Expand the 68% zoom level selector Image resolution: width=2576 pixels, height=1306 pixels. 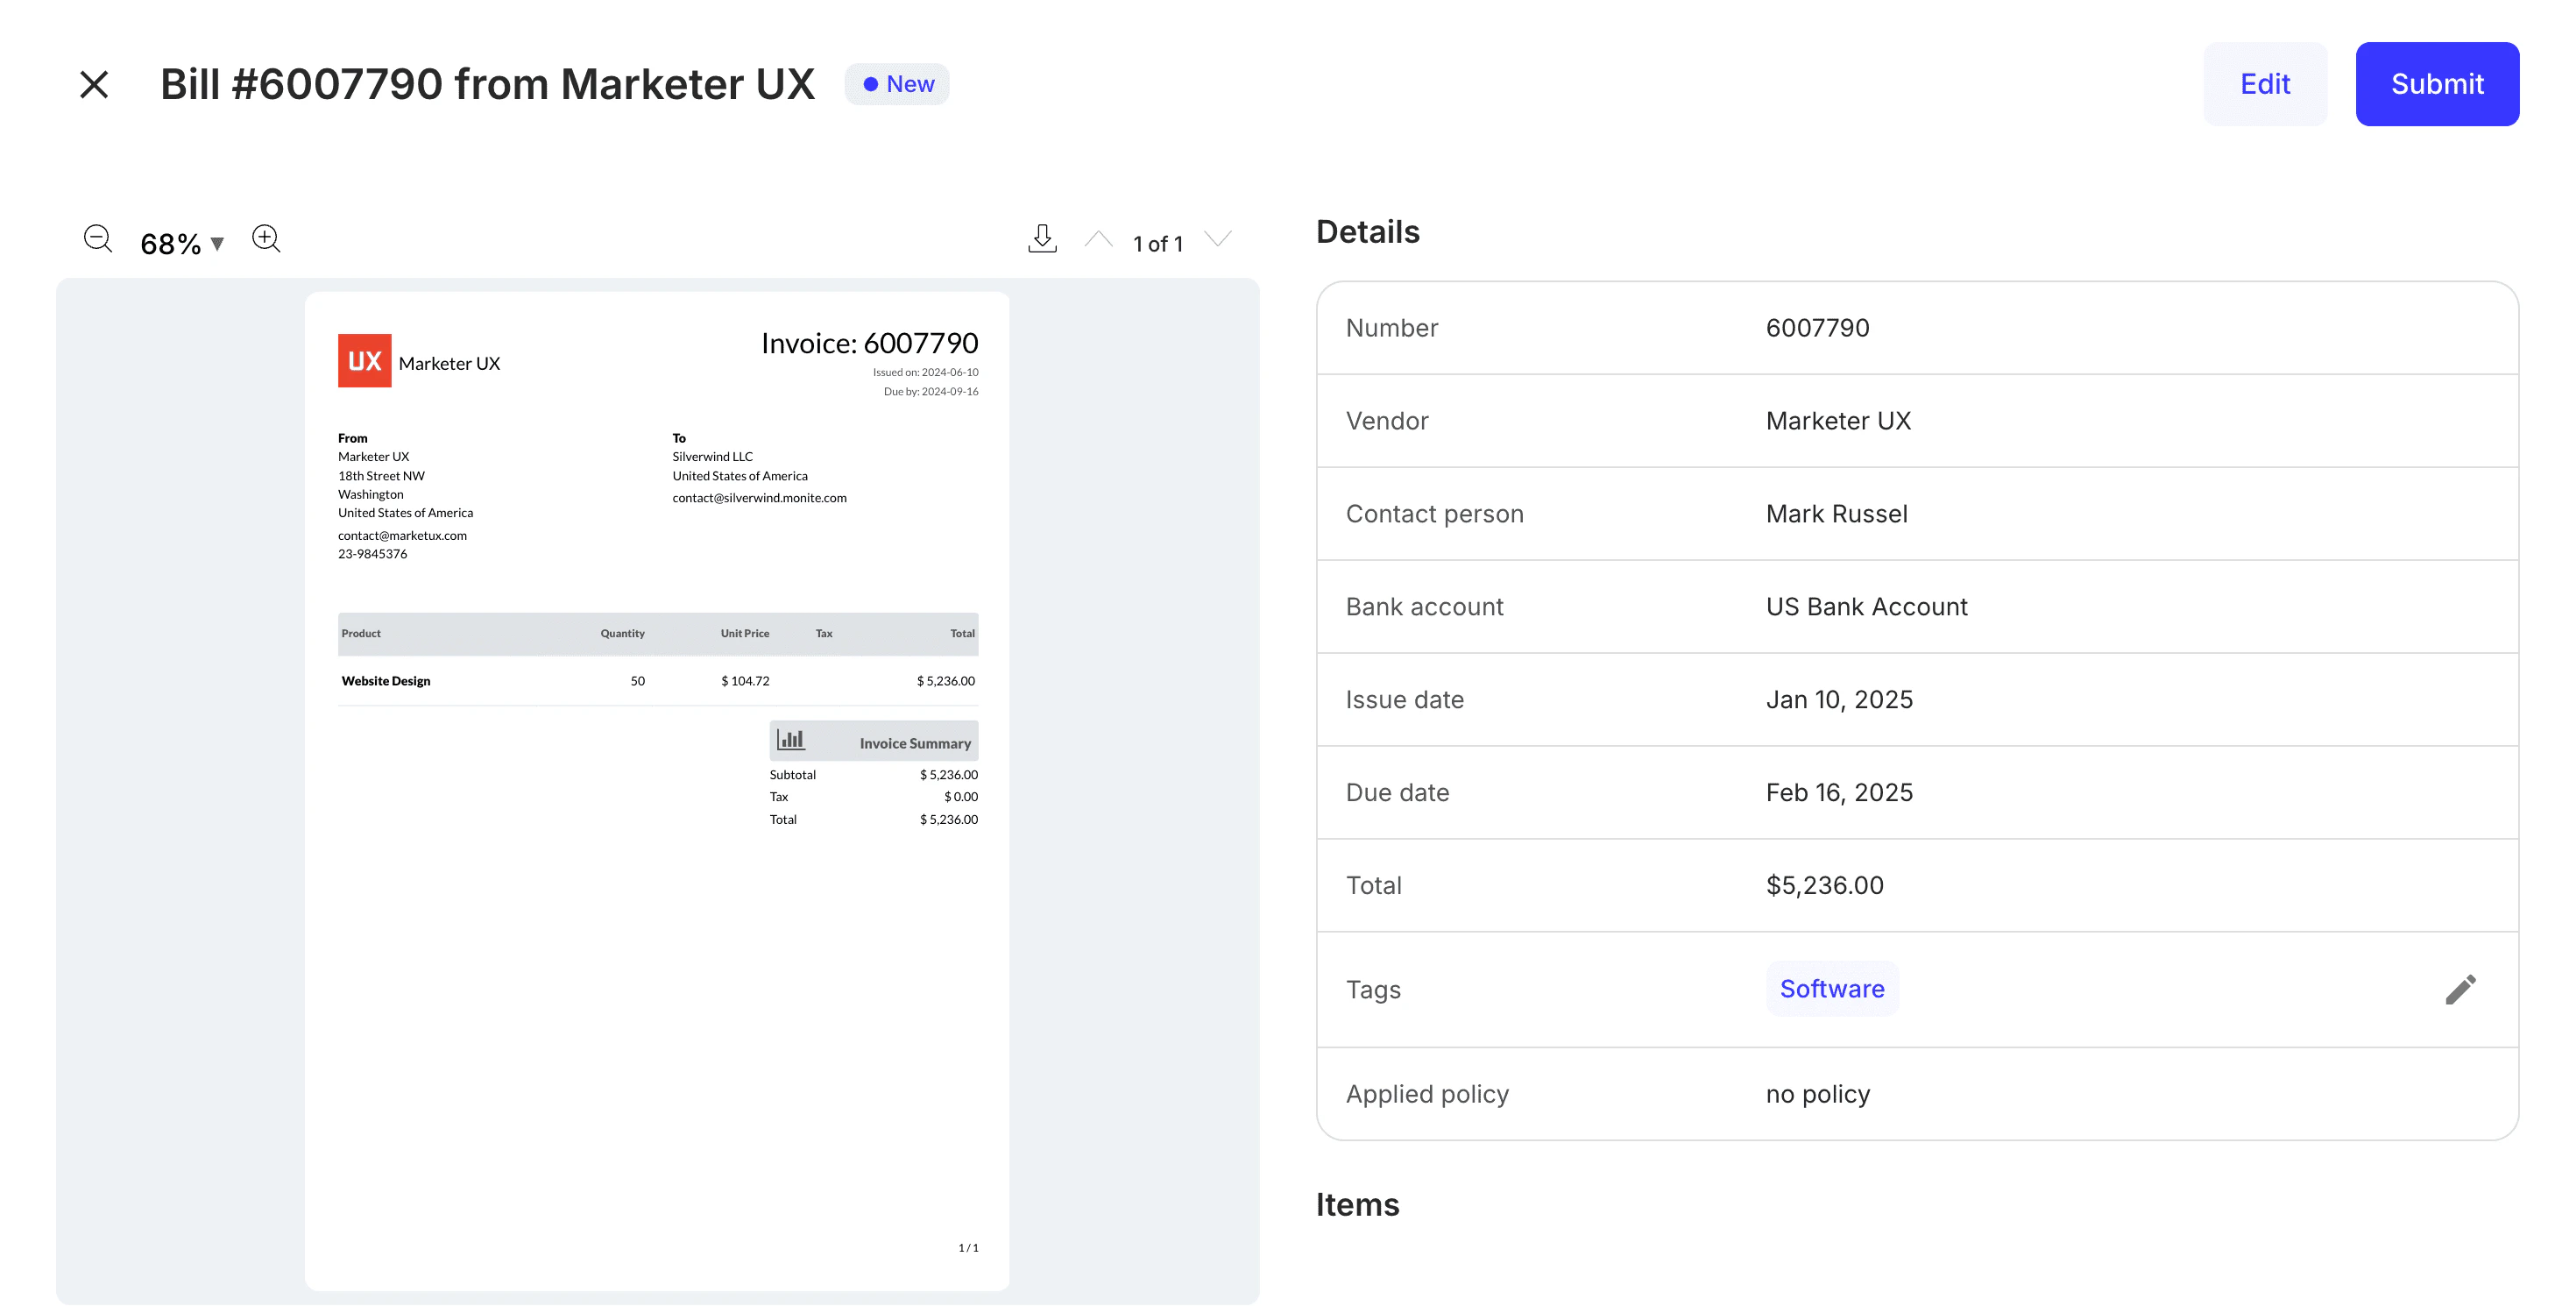click(x=181, y=241)
